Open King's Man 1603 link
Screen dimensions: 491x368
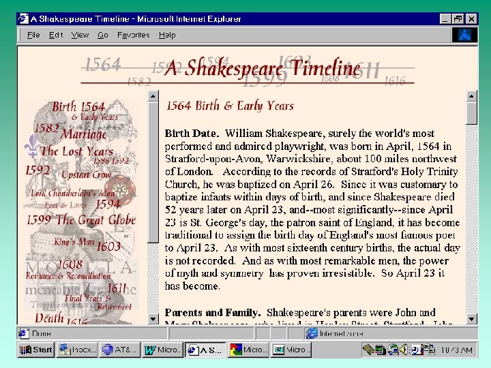point(87,244)
